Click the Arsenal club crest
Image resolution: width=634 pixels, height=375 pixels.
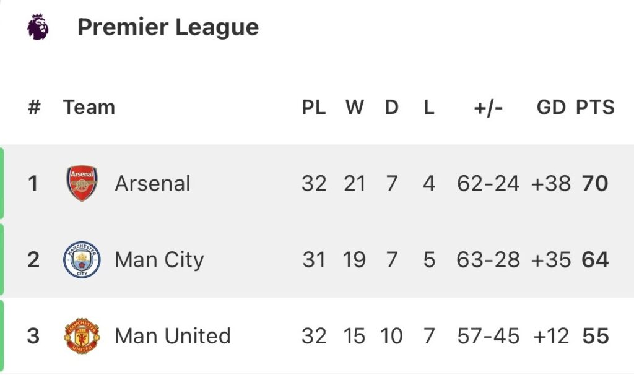pyautogui.click(x=82, y=183)
